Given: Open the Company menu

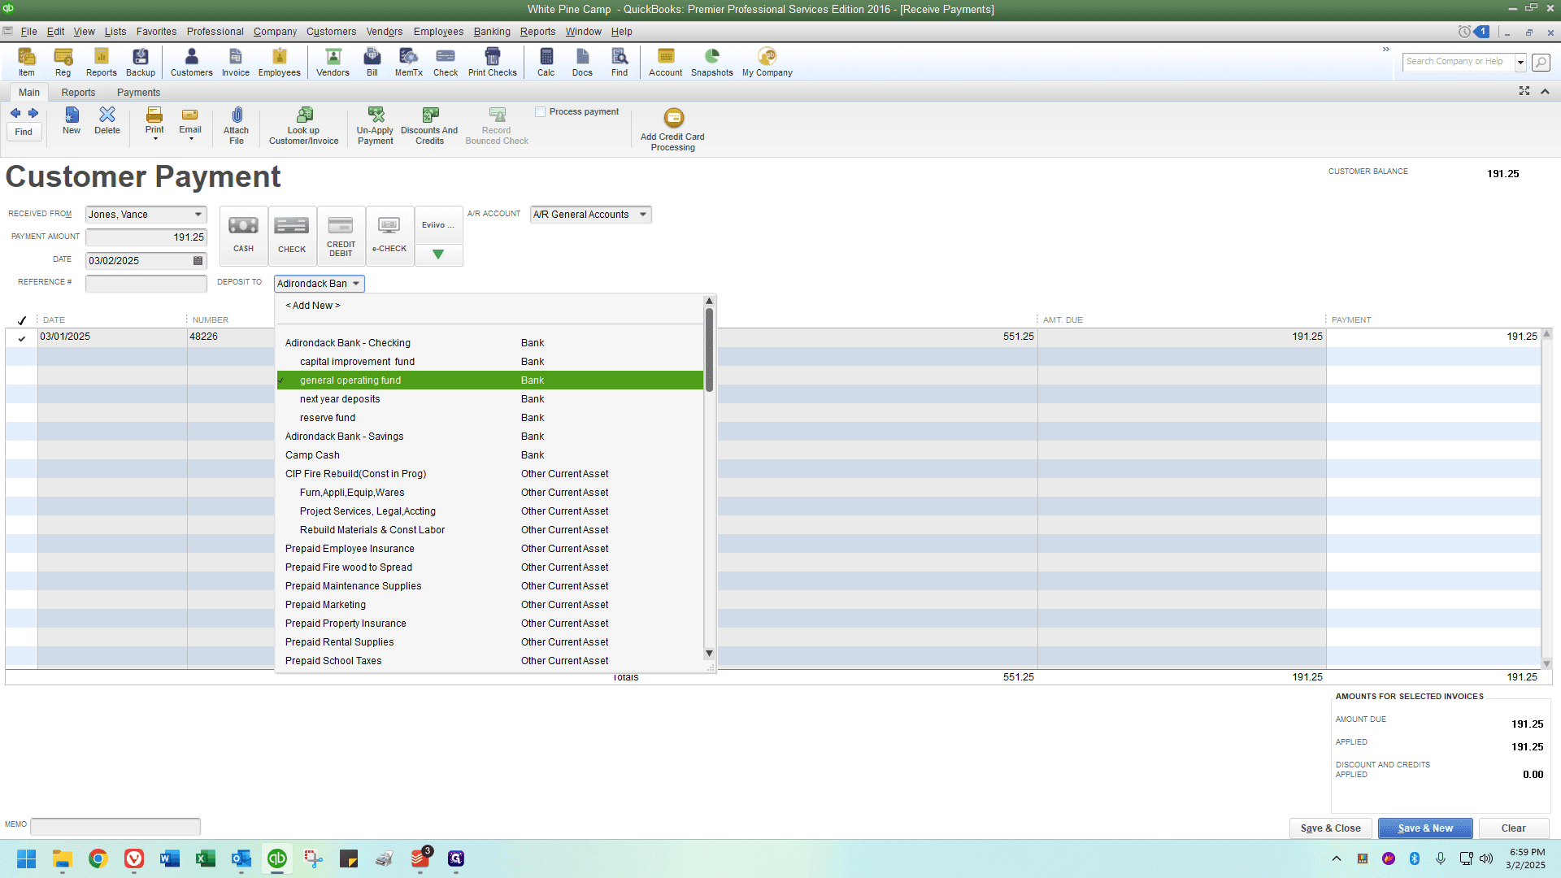Looking at the screenshot, I should pos(275,32).
